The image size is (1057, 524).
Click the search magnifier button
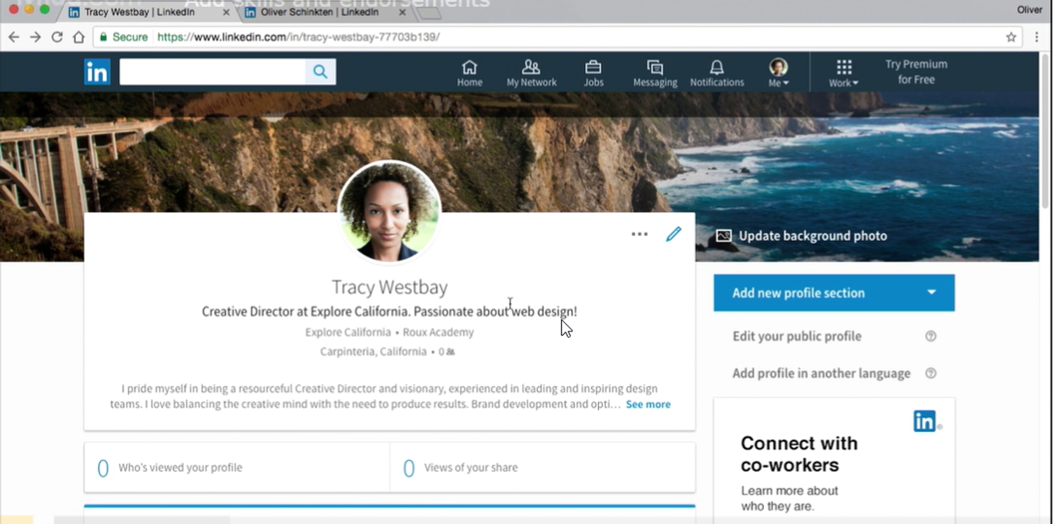tap(320, 72)
